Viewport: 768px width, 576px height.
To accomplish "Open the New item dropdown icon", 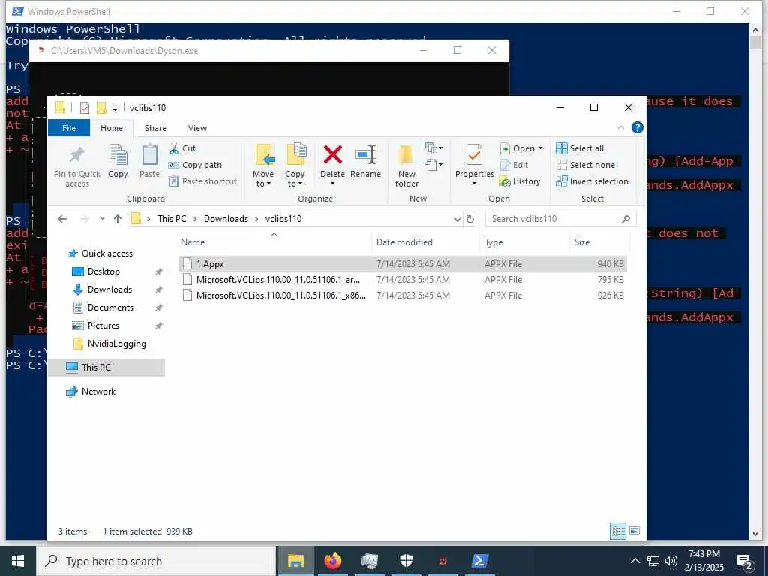I will [x=434, y=148].
